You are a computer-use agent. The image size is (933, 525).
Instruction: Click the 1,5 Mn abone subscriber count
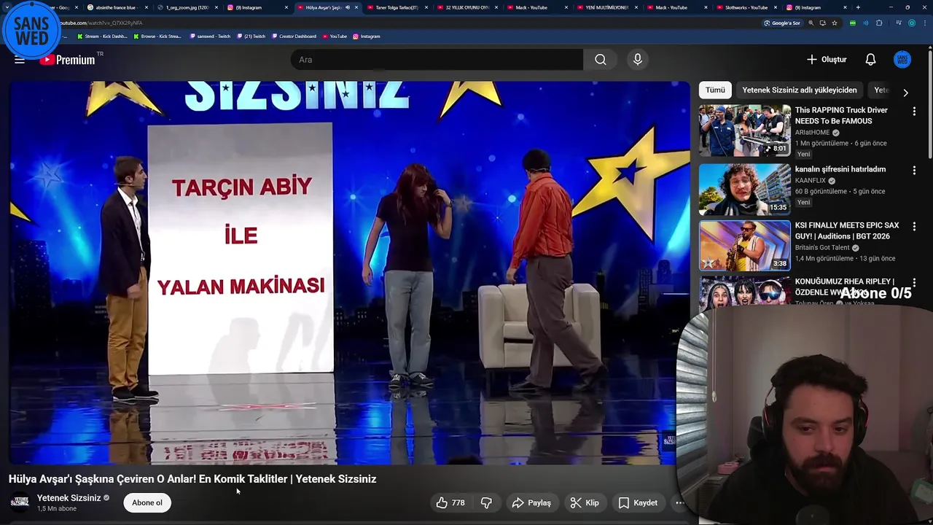57,509
